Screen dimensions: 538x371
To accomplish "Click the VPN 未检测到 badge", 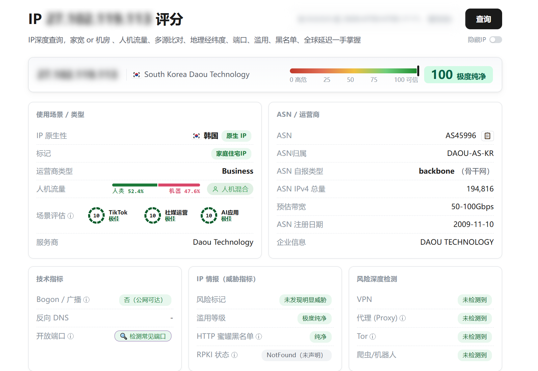I will (474, 300).
